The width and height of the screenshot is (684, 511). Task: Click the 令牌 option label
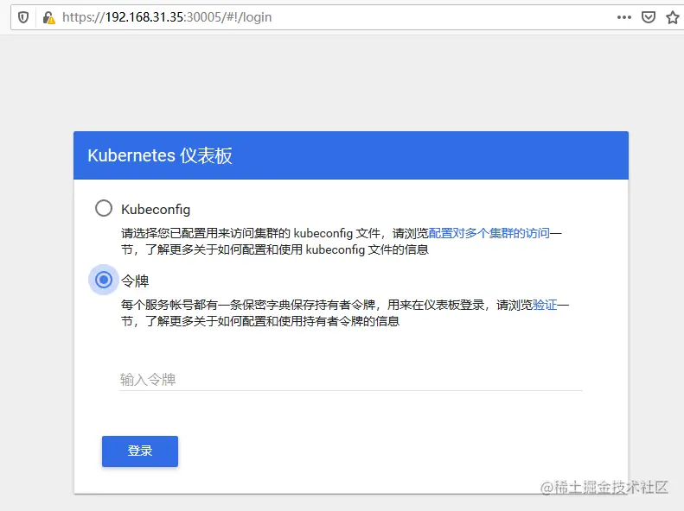(135, 281)
